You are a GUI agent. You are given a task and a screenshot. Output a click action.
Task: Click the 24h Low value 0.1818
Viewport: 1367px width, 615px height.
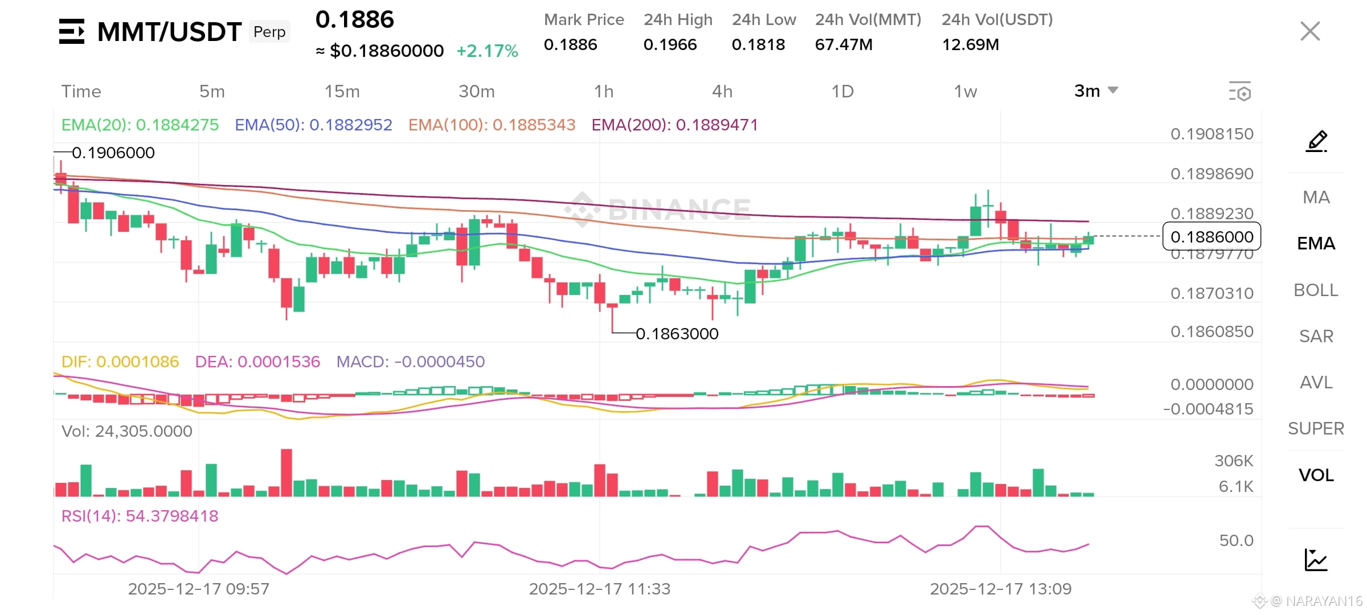point(759,44)
